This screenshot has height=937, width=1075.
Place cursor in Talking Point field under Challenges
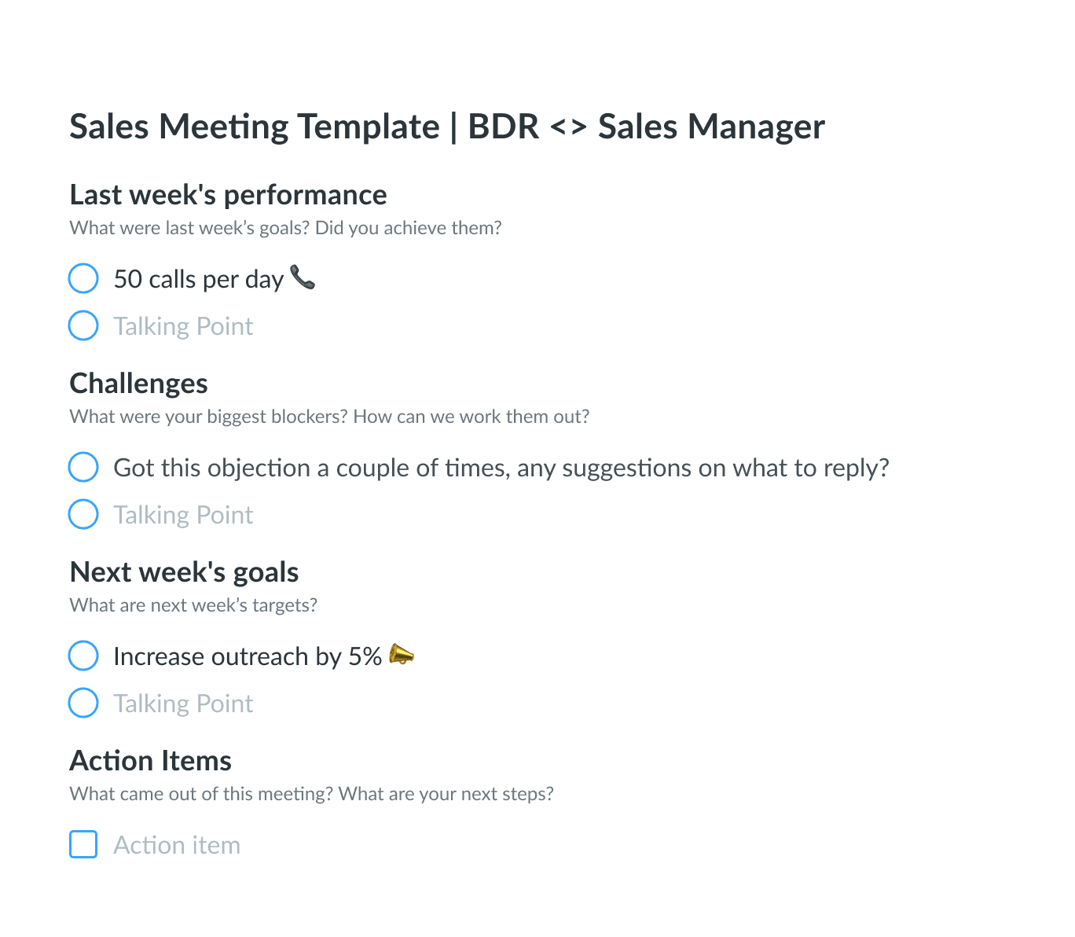[183, 515]
